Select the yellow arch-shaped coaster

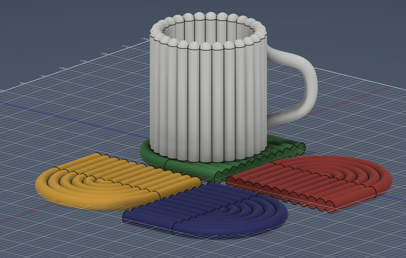[118, 181]
